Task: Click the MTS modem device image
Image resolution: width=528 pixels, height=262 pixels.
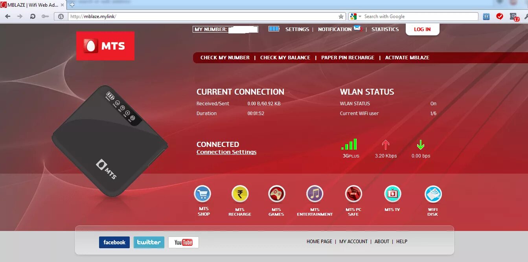Action: click(x=110, y=141)
